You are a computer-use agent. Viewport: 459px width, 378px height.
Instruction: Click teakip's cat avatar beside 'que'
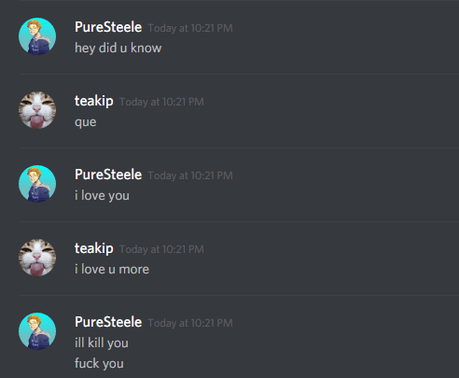click(37, 110)
